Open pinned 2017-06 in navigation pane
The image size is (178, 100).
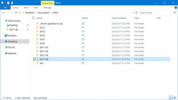pos(14,30)
